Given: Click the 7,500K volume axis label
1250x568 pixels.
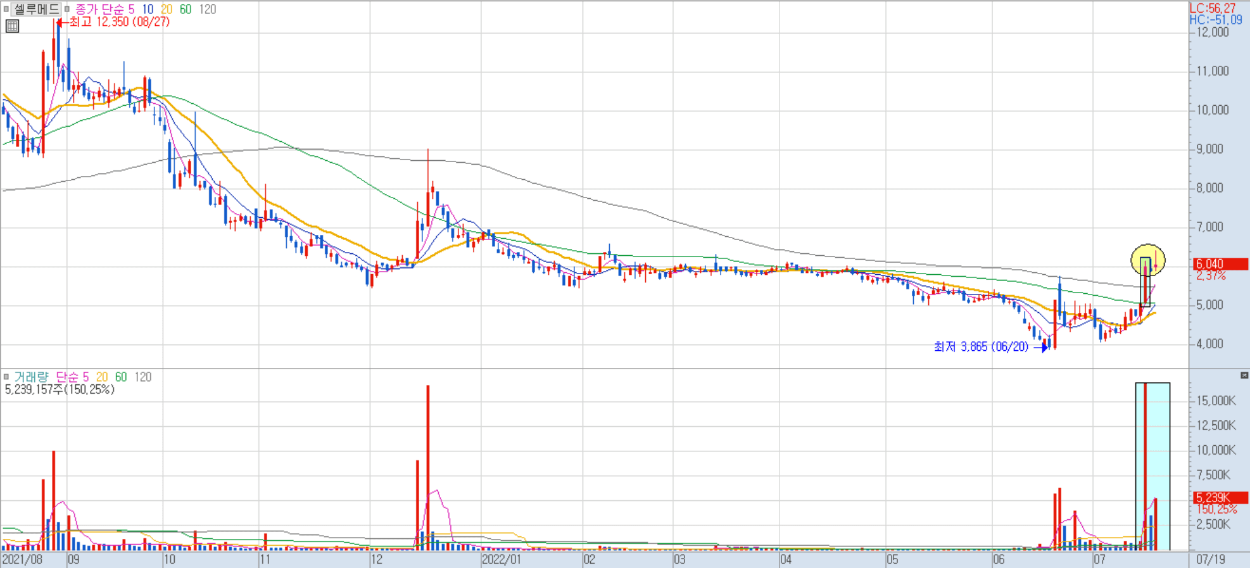Looking at the screenshot, I should pyautogui.click(x=1213, y=475).
